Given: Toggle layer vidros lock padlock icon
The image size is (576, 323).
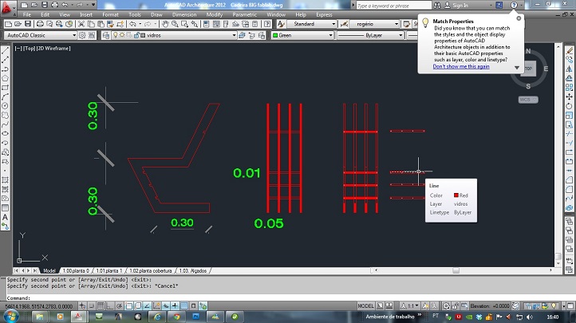Looking at the screenshot, I should click(x=136, y=35).
